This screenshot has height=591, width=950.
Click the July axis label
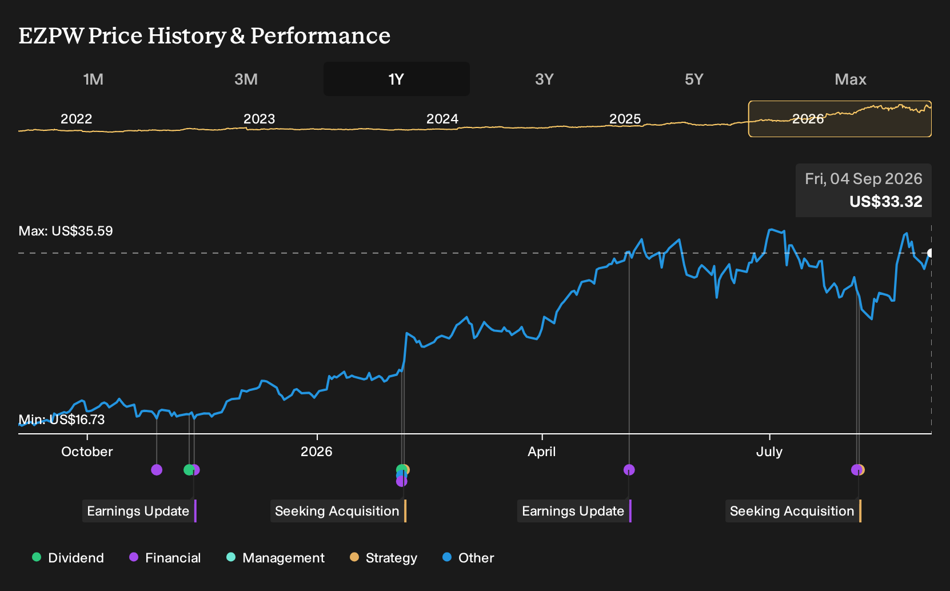tap(769, 452)
